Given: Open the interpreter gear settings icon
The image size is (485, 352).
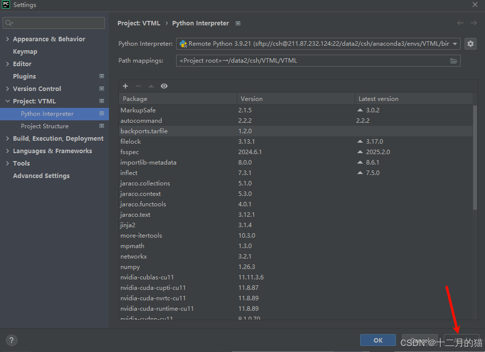Looking at the screenshot, I should pos(471,44).
